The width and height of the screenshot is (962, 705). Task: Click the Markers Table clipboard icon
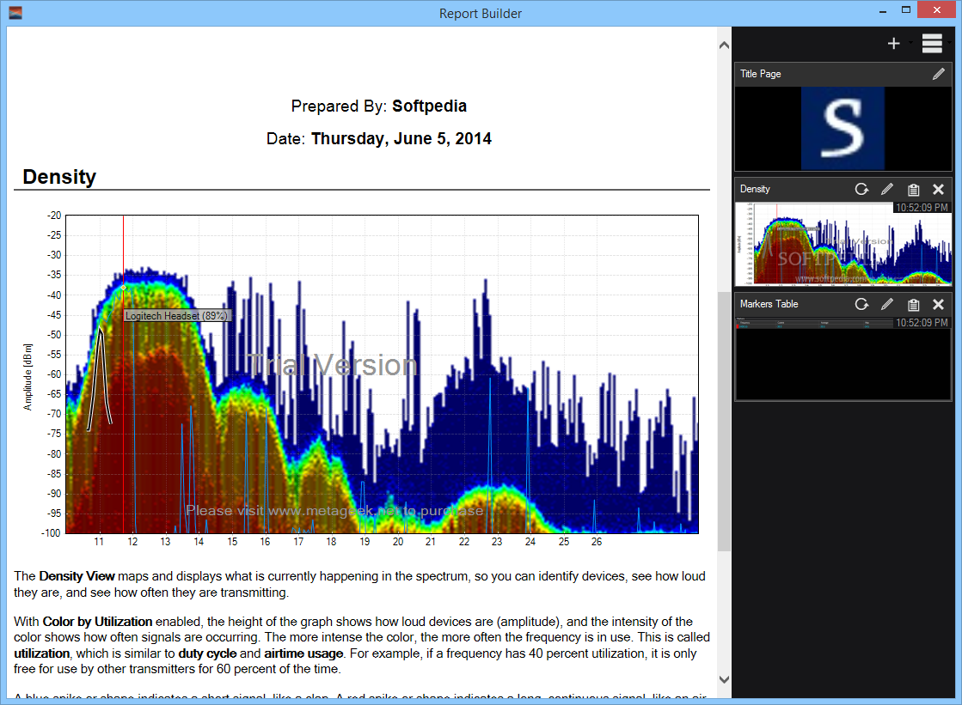click(913, 304)
